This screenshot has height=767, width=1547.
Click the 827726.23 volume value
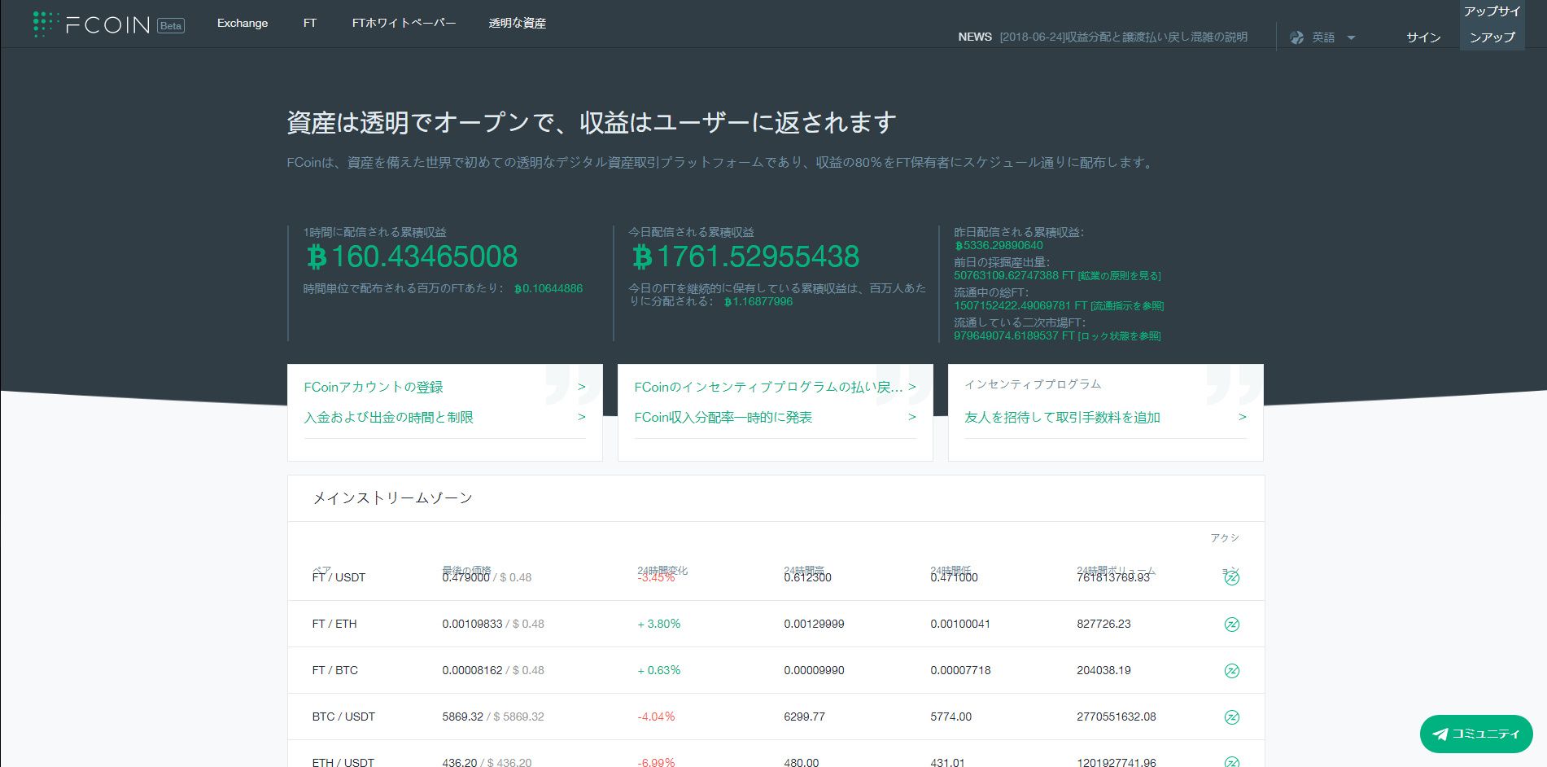(x=1103, y=624)
